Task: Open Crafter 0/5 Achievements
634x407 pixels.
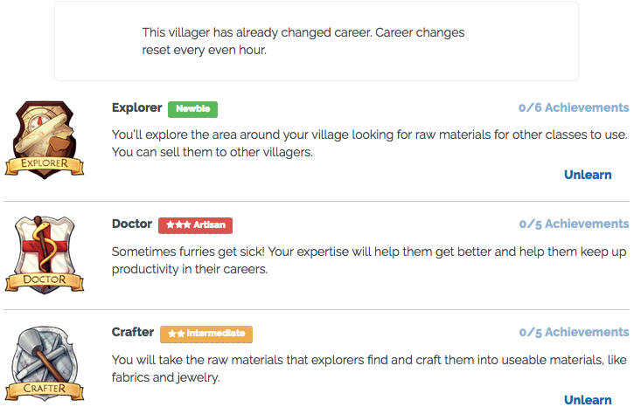Action: coord(573,333)
